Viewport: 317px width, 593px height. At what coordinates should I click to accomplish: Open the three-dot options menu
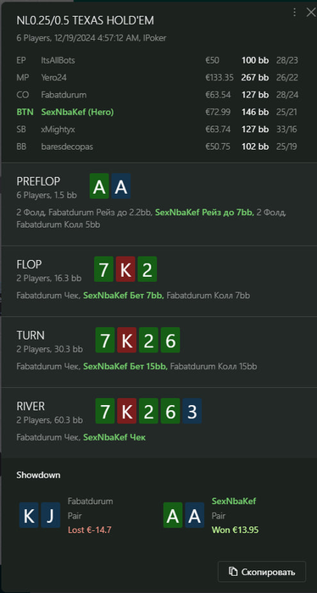295,13
